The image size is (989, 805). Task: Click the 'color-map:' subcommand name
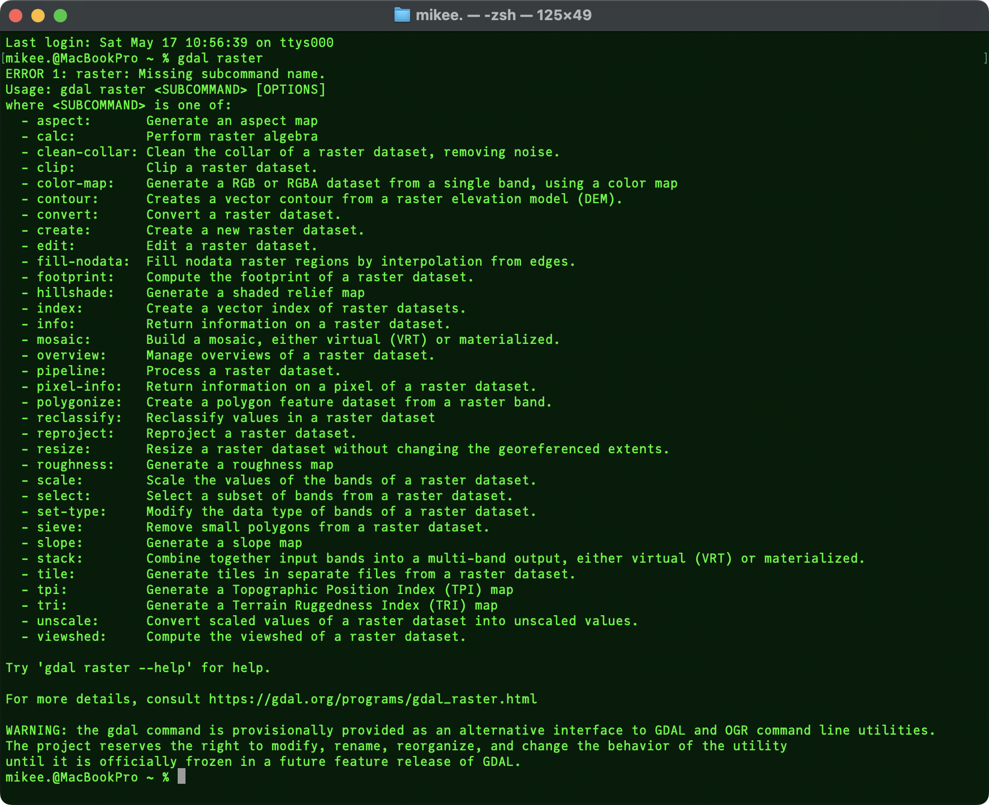(75, 183)
